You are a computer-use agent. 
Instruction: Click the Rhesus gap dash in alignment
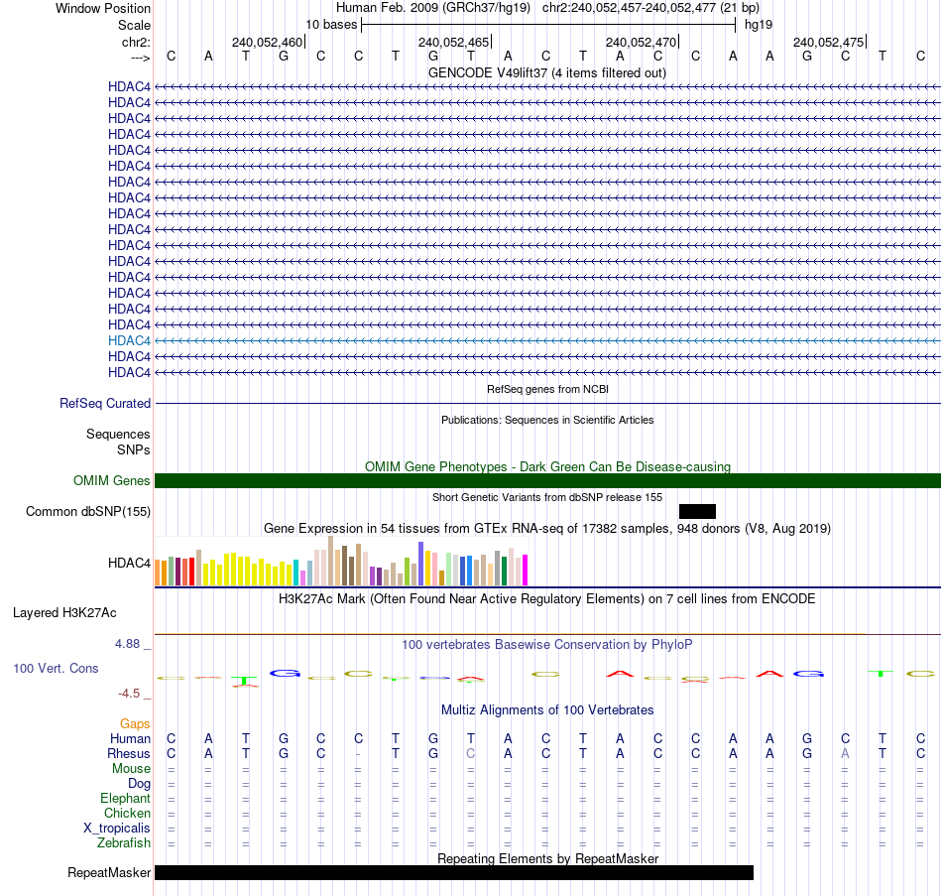click(x=358, y=754)
